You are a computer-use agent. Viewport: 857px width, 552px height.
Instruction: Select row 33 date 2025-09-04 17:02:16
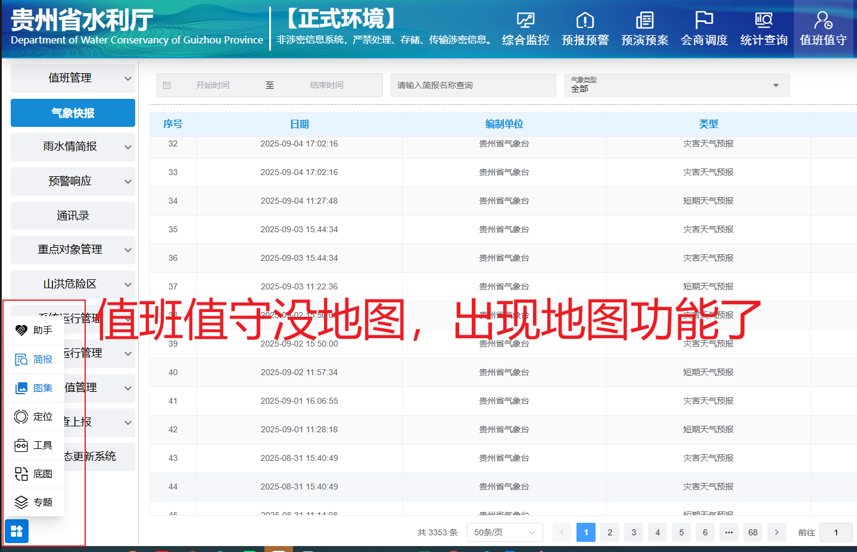[299, 172]
